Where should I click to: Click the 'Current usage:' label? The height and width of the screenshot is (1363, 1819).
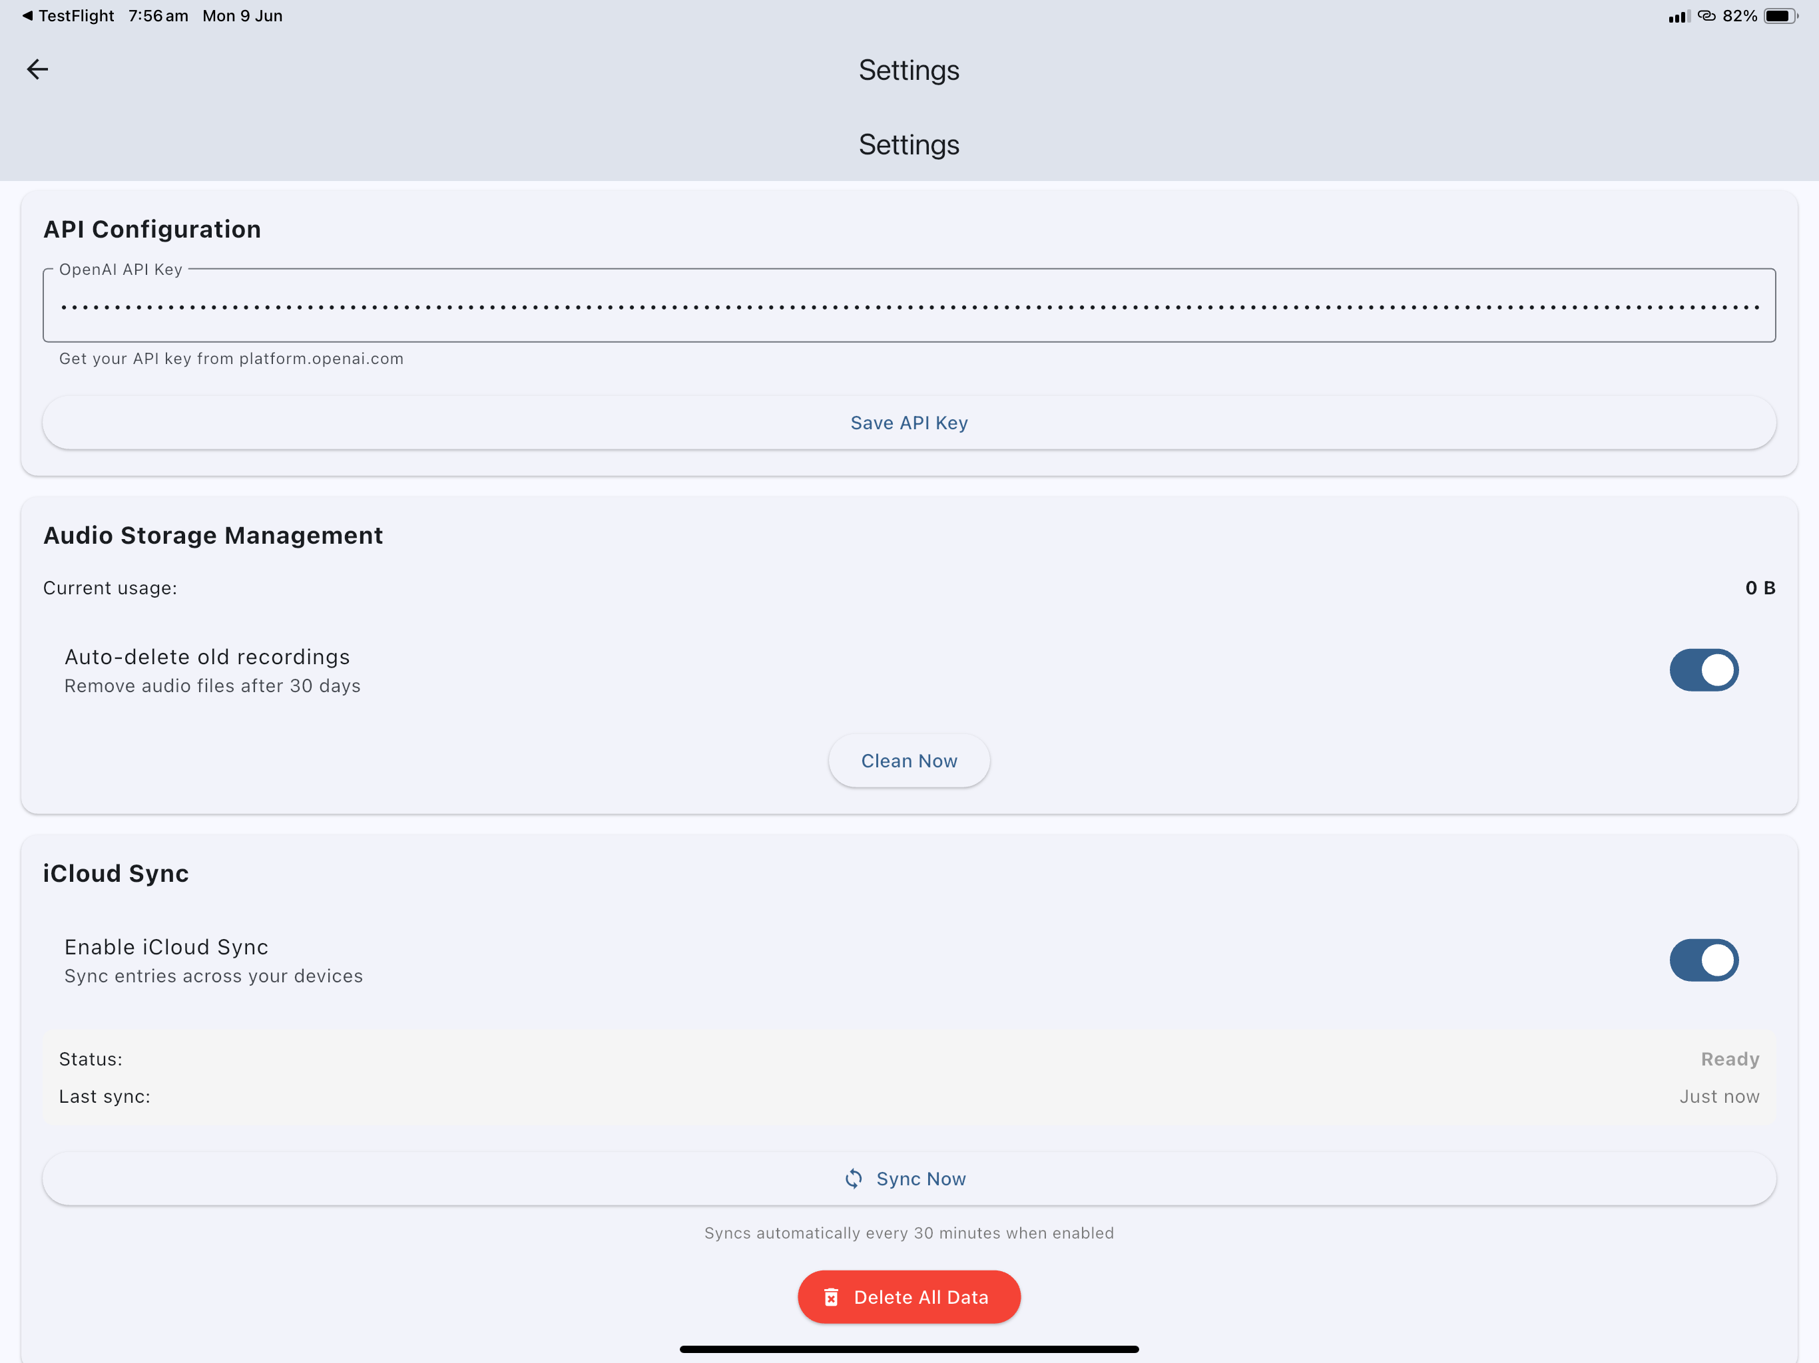tap(111, 588)
